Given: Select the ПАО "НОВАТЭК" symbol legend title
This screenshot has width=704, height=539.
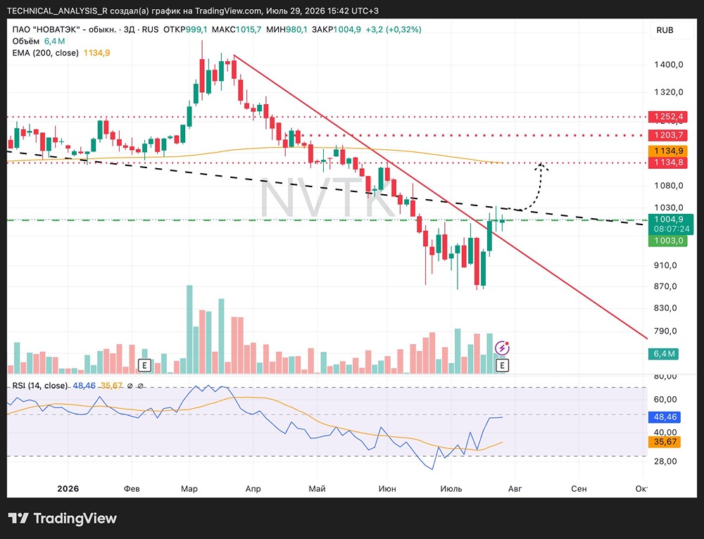Looking at the screenshot, I should coord(64,30).
